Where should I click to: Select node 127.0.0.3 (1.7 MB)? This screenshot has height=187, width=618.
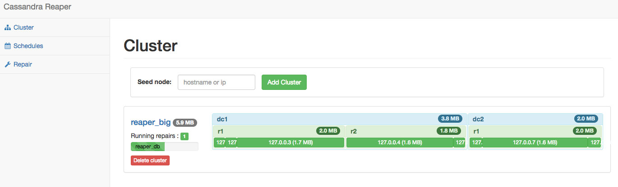click(291, 142)
